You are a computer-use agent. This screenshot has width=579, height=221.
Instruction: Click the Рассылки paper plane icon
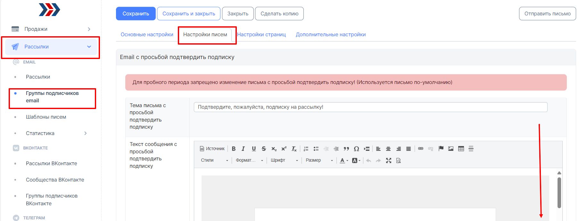coord(15,47)
